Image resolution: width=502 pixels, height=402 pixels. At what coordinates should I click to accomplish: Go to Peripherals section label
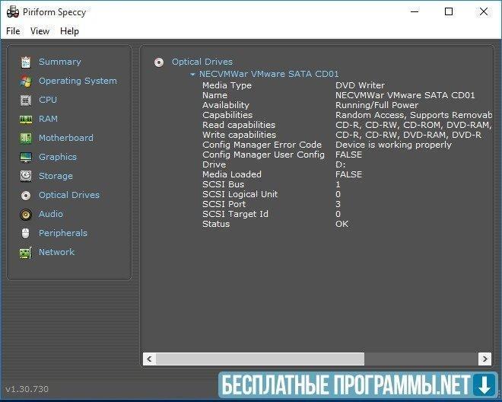tap(63, 233)
